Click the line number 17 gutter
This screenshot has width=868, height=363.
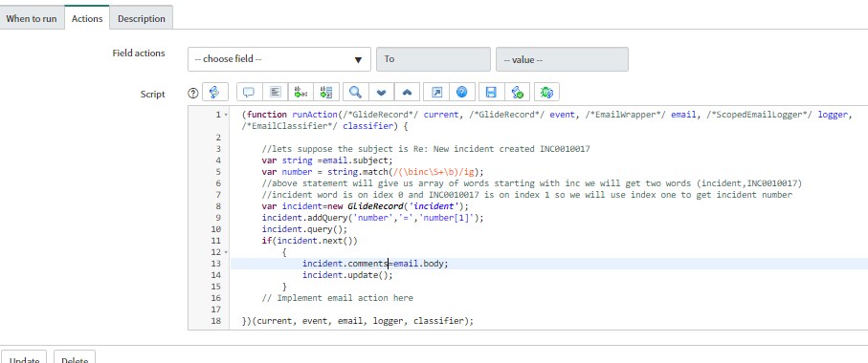(x=216, y=310)
